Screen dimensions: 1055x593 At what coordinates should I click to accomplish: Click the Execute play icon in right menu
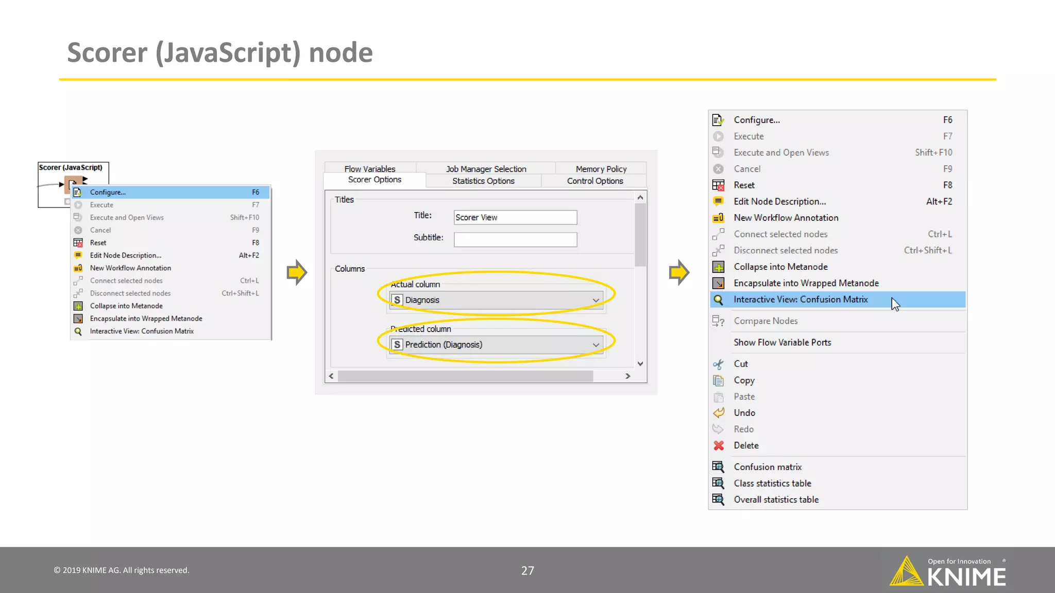[718, 136]
